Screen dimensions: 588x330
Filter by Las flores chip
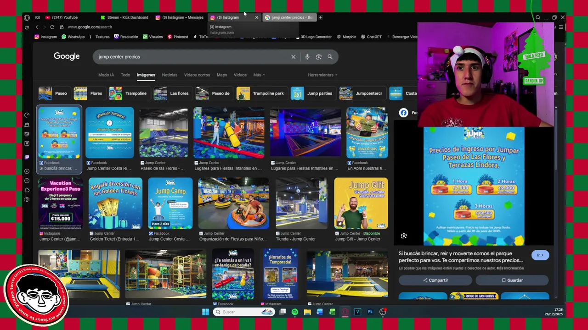173,93
